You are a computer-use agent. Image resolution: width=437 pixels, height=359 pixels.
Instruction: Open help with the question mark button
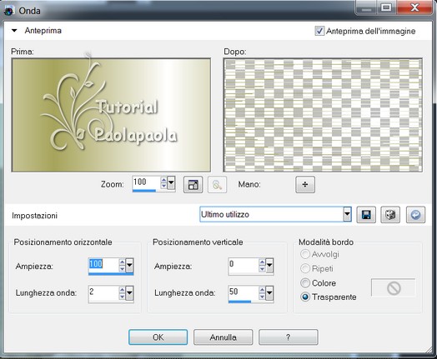coord(289,337)
